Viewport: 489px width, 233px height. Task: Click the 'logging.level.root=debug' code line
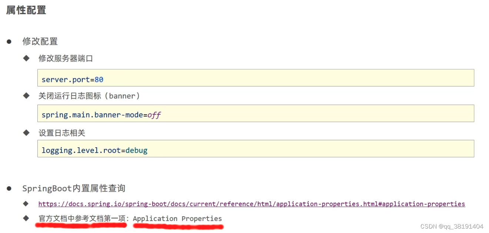pyautogui.click(x=94, y=151)
